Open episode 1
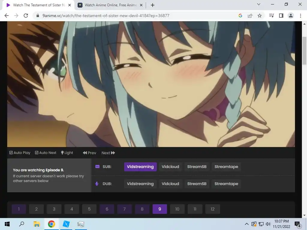 tap(19, 209)
